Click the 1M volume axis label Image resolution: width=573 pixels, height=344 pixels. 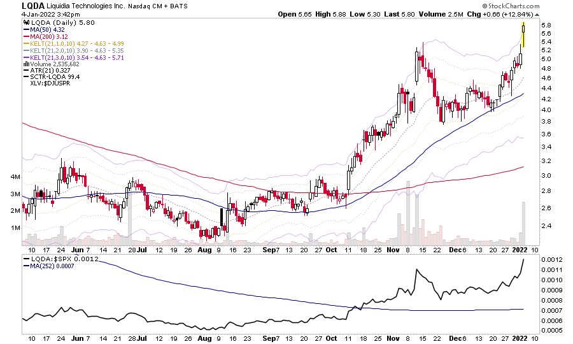pyautogui.click(x=15, y=228)
